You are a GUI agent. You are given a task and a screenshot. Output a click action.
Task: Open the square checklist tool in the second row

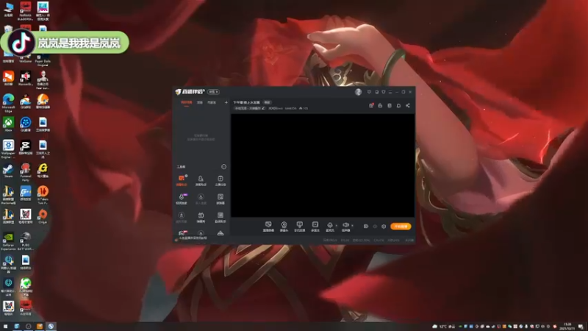[220, 199]
